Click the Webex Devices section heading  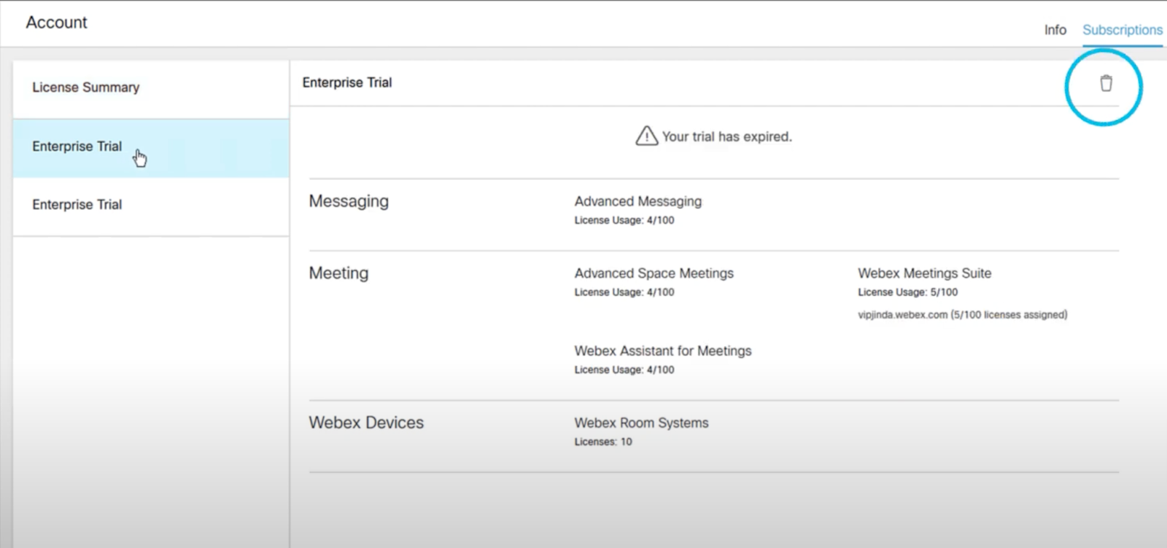click(366, 423)
